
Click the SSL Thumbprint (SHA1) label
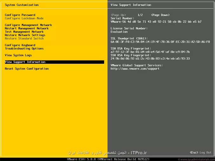(x=129, y=38)
